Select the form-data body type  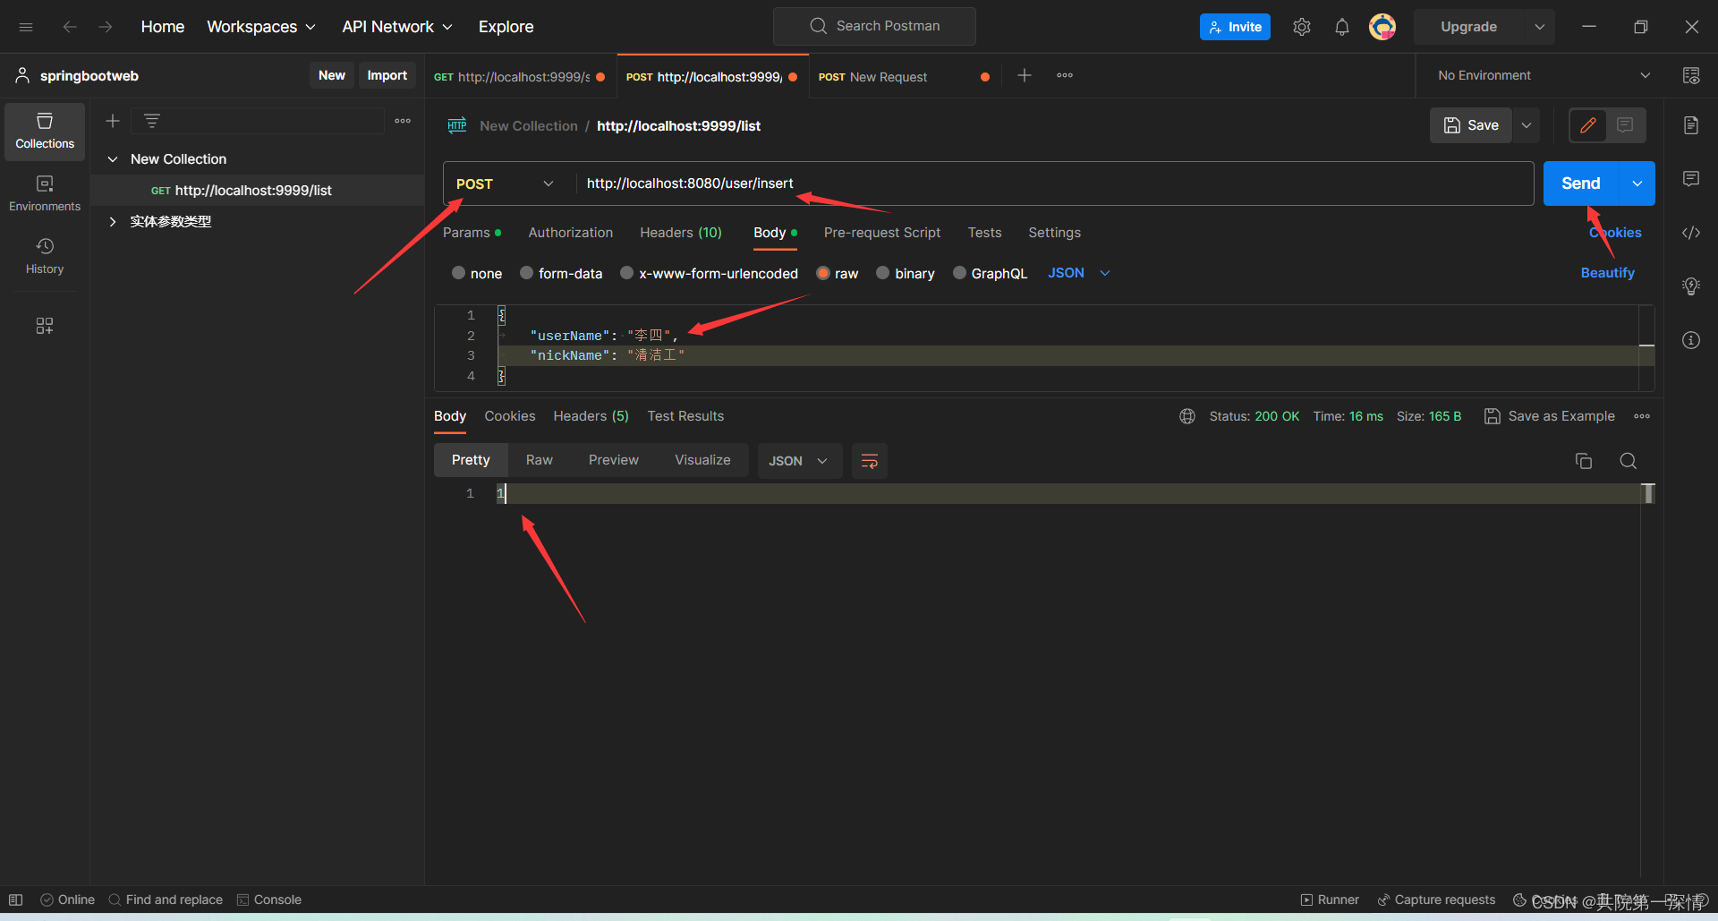pos(561,273)
